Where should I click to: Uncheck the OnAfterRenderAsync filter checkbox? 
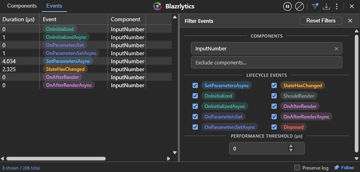click(274, 116)
